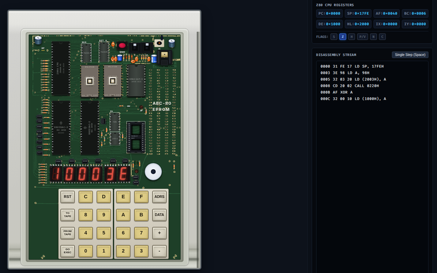Click the plus (+) key on the keypad
The height and width of the screenshot is (273, 437).
160,233
